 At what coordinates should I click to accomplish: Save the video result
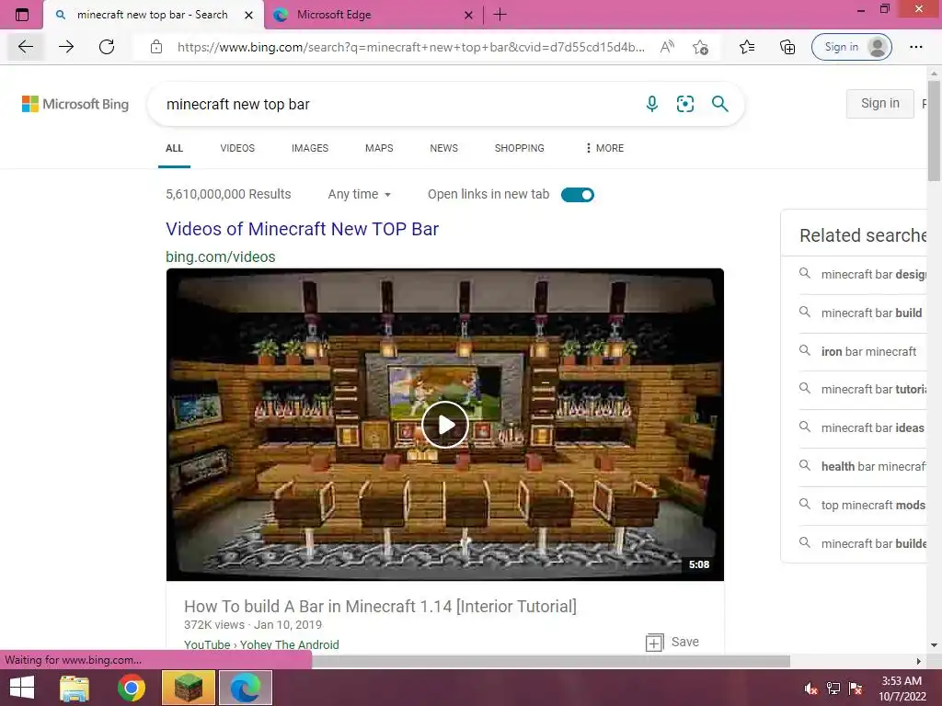click(x=672, y=642)
